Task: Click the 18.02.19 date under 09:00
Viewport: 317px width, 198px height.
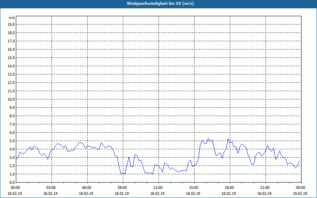Action: tap(122, 193)
